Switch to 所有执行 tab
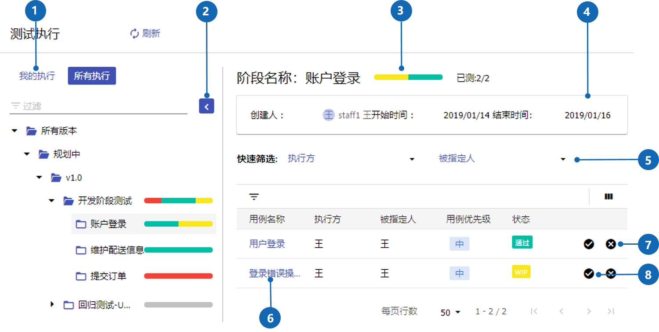 (x=92, y=75)
